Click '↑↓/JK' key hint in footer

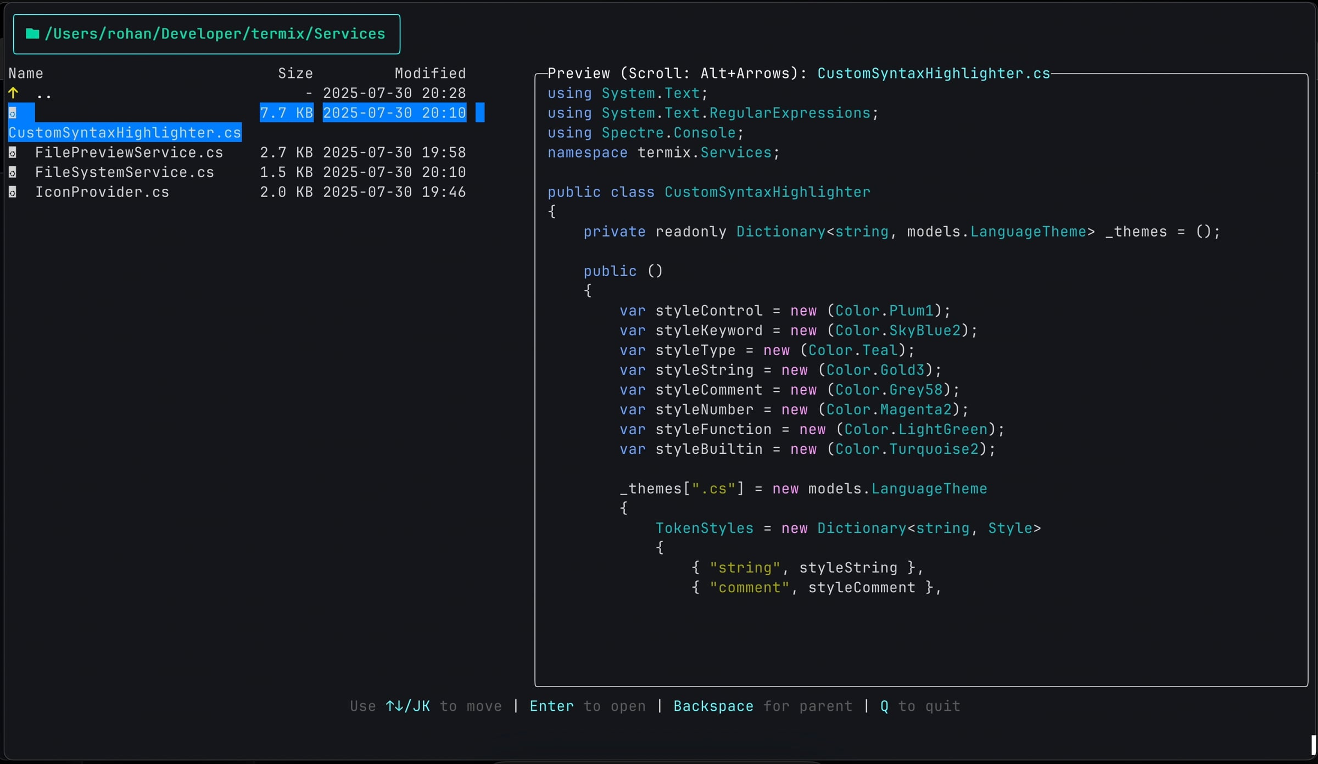click(408, 706)
